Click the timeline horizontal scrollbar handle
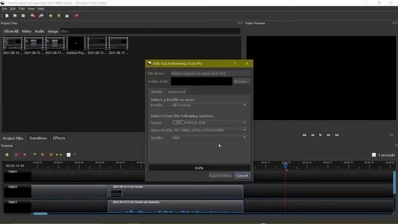398x224 pixels. 40,213
